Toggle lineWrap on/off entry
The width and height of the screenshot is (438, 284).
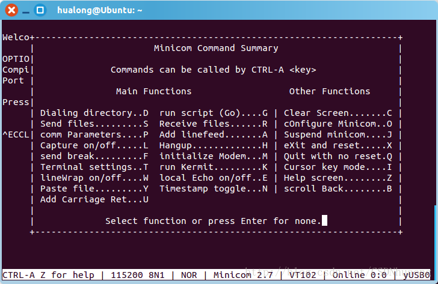pyautogui.click(x=94, y=178)
